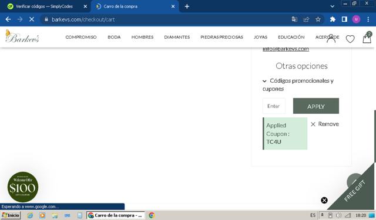Click the network signal tray icon
This screenshot has width=376, height=220.
coord(348,215)
